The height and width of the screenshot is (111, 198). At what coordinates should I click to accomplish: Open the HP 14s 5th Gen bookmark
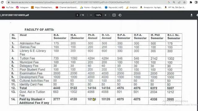click(x=175, y=7)
